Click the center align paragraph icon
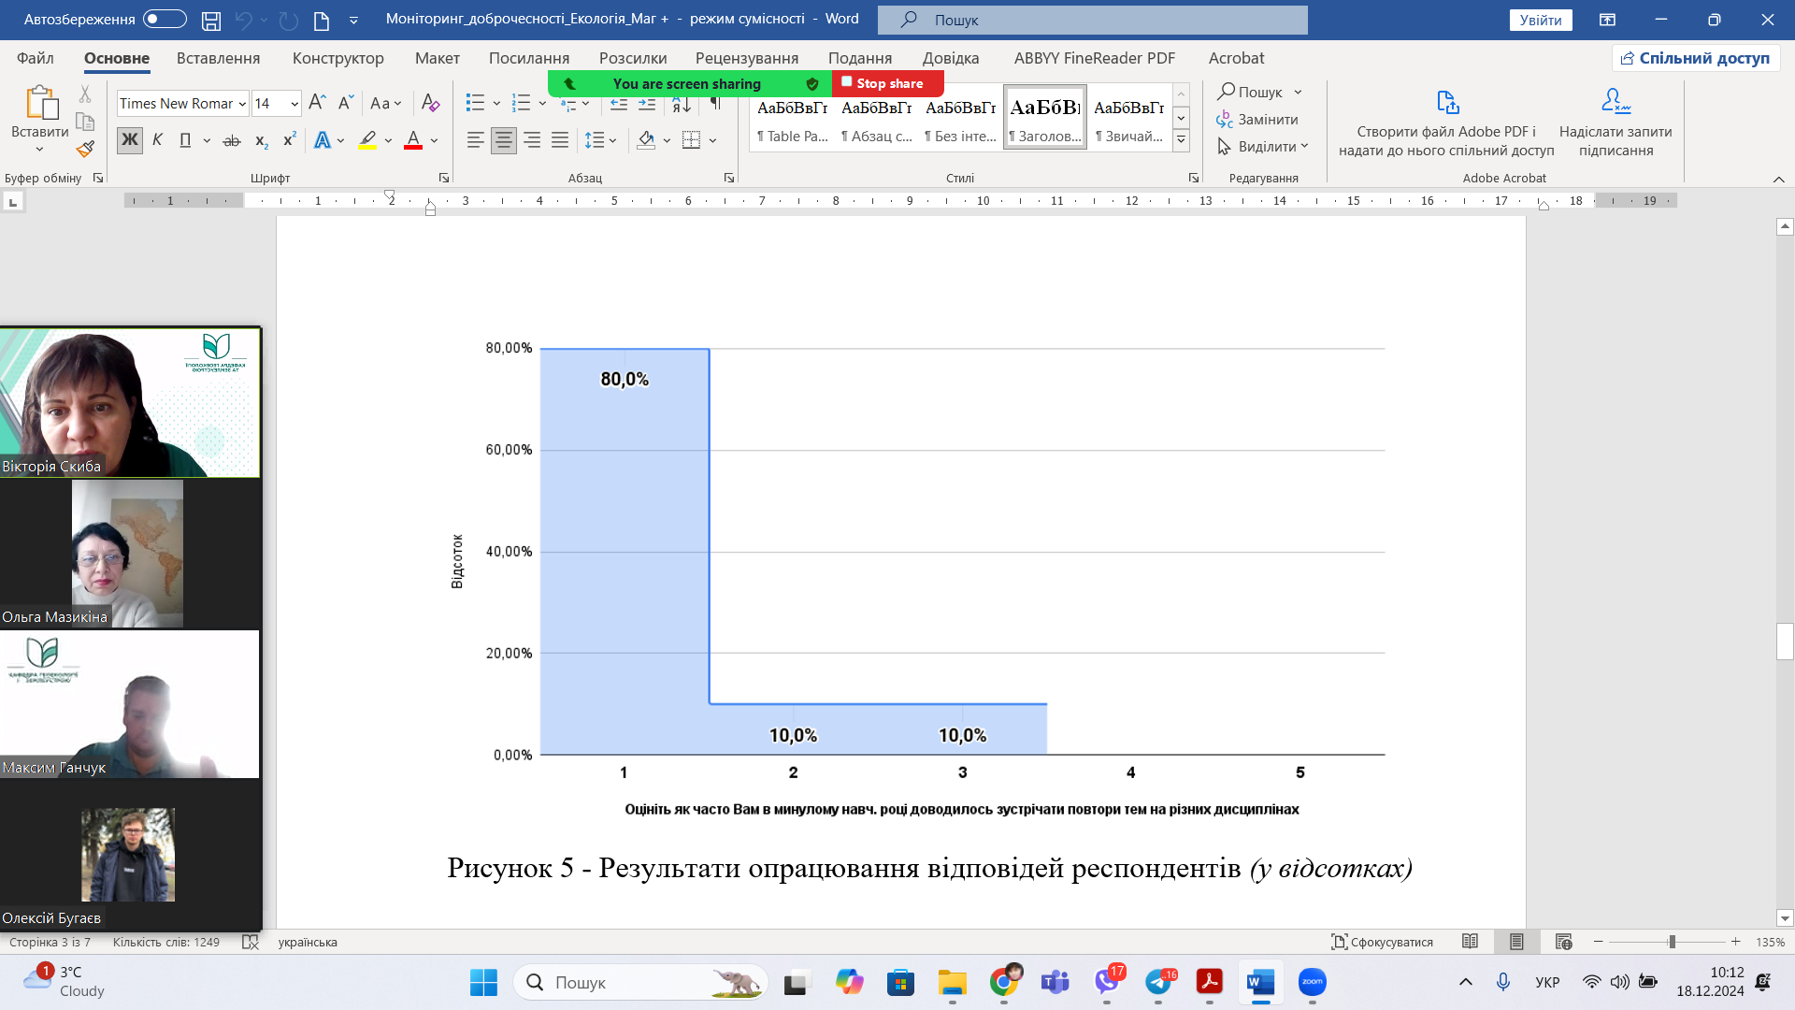1795x1010 pixels. click(x=503, y=140)
